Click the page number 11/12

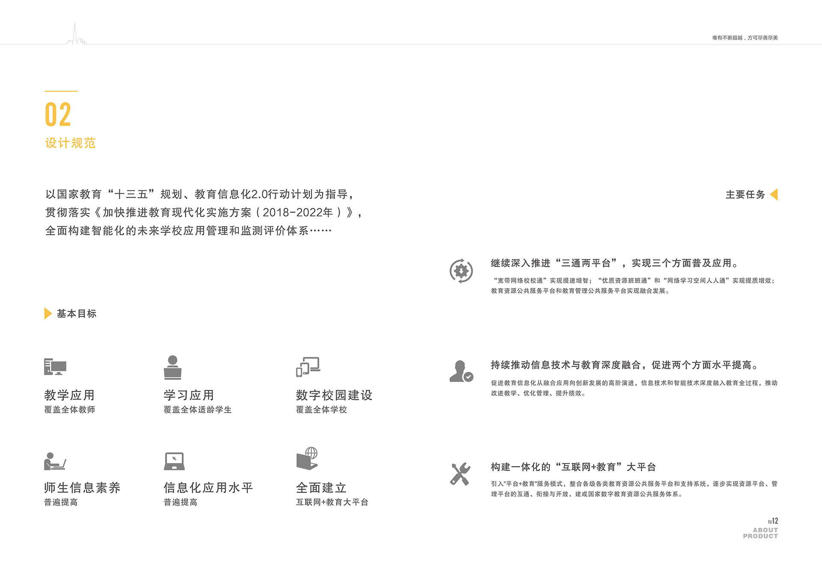tap(773, 521)
